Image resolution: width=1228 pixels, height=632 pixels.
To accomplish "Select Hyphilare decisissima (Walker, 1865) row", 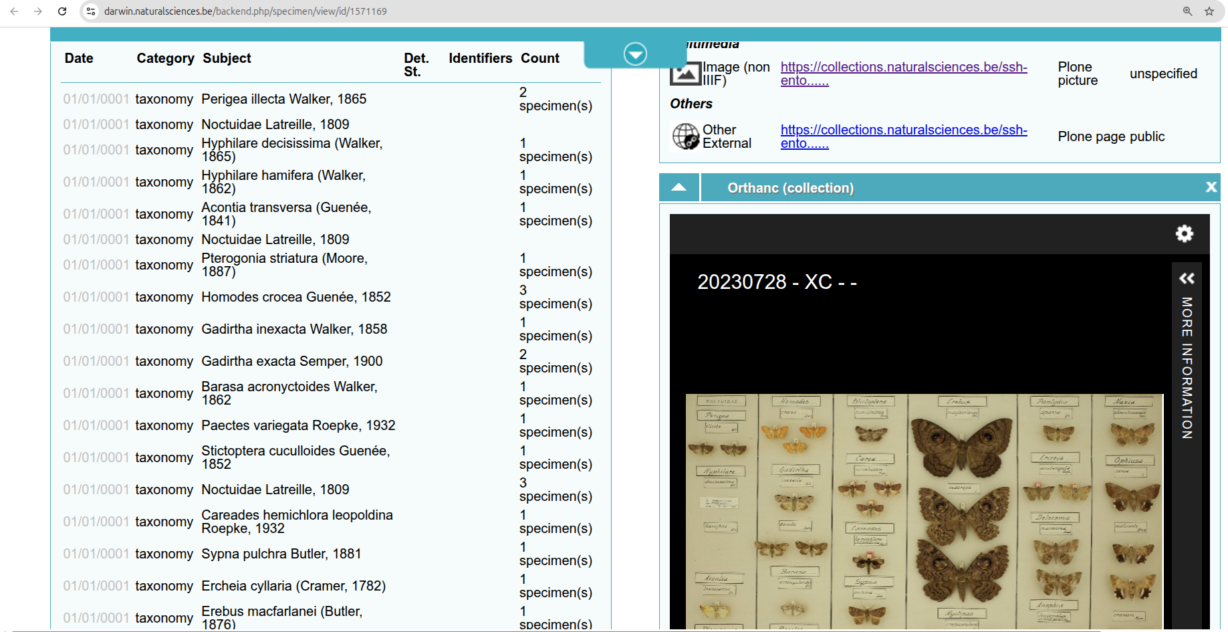I will coord(331,150).
